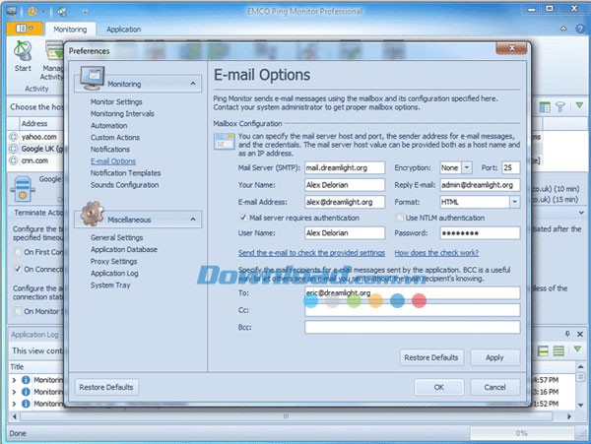591x444 pixels.
Task: Collapse the Monitoring section in sidebar
Action: (194, 85)
